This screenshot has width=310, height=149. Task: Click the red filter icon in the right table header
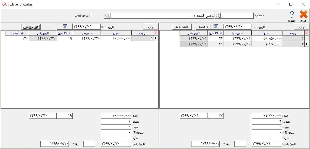[307, 33]
